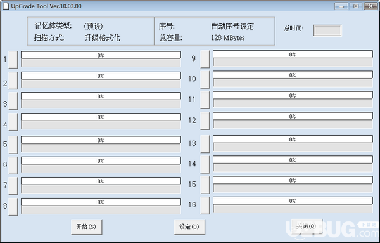Select the port 8 slot button
Image resolution: width=380 pixels, height=243 pixels.
point(13,206)
